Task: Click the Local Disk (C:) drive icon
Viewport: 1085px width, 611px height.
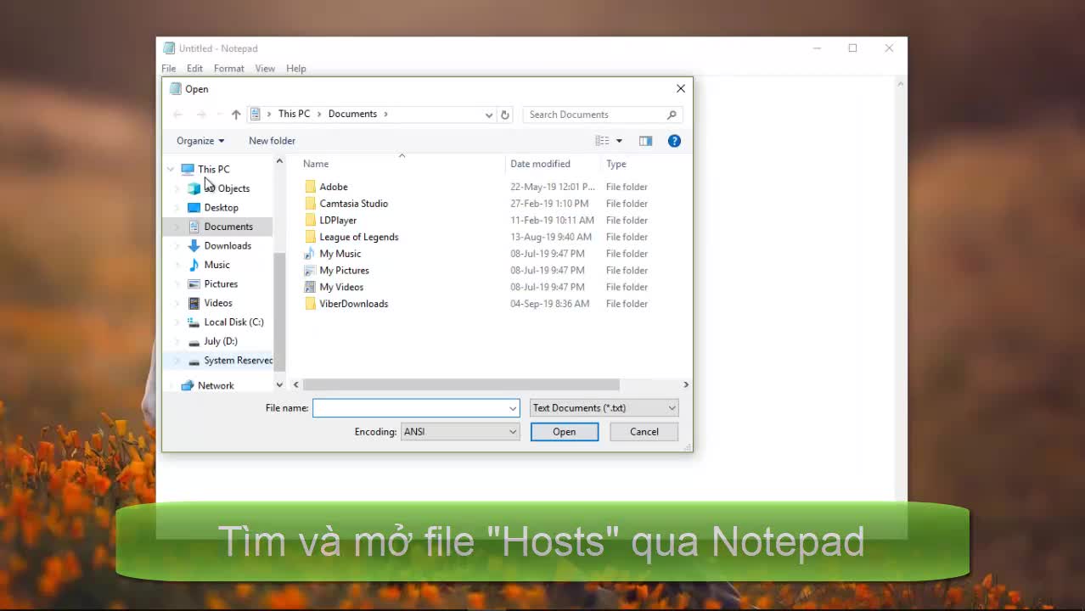Action: (194, 322)
